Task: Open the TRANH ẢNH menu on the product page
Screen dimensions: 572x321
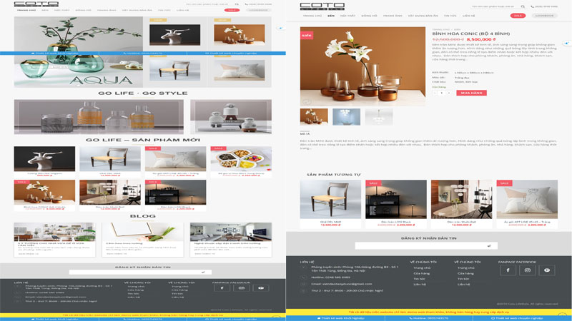Action: point(393,16)
